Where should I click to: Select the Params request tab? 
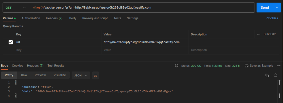(9, 18)
